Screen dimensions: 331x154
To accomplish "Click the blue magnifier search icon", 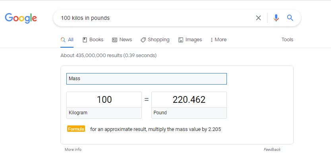I will click(x=290, y=18).
